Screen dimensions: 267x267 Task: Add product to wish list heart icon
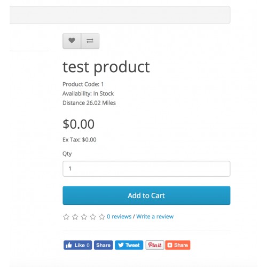pyautogui.click(x=72, y=41)
